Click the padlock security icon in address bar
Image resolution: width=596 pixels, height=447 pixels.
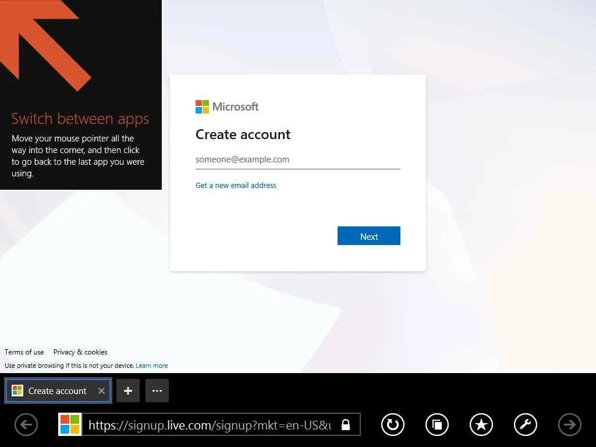point(345,424)
